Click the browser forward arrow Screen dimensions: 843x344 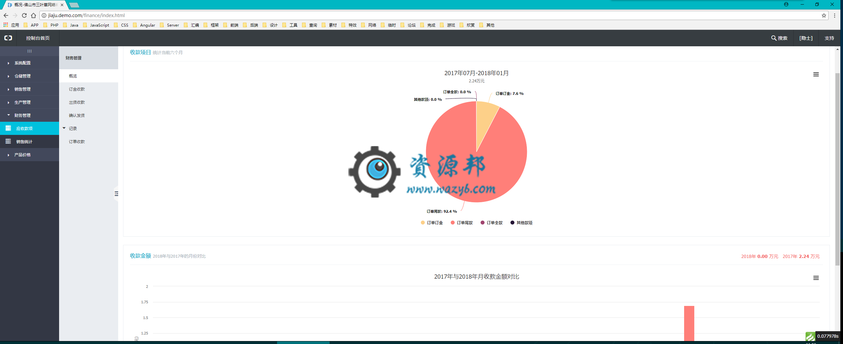15,15
